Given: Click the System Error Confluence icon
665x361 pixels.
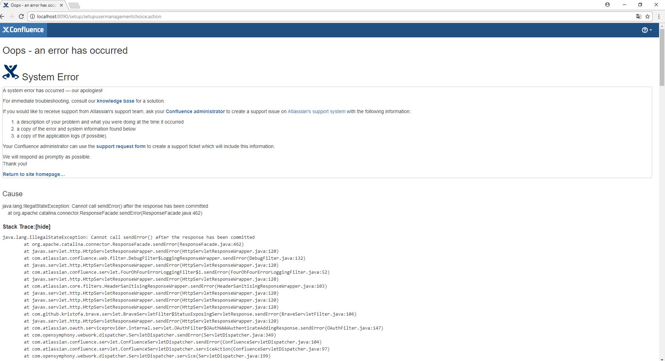Looking at the screenshot, I should tap(11, 72).
